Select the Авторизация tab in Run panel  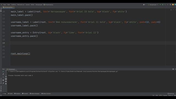(12, 69)
